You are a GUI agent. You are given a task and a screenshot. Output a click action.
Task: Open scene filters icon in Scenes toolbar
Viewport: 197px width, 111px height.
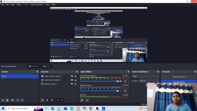[x=13, y=100]
